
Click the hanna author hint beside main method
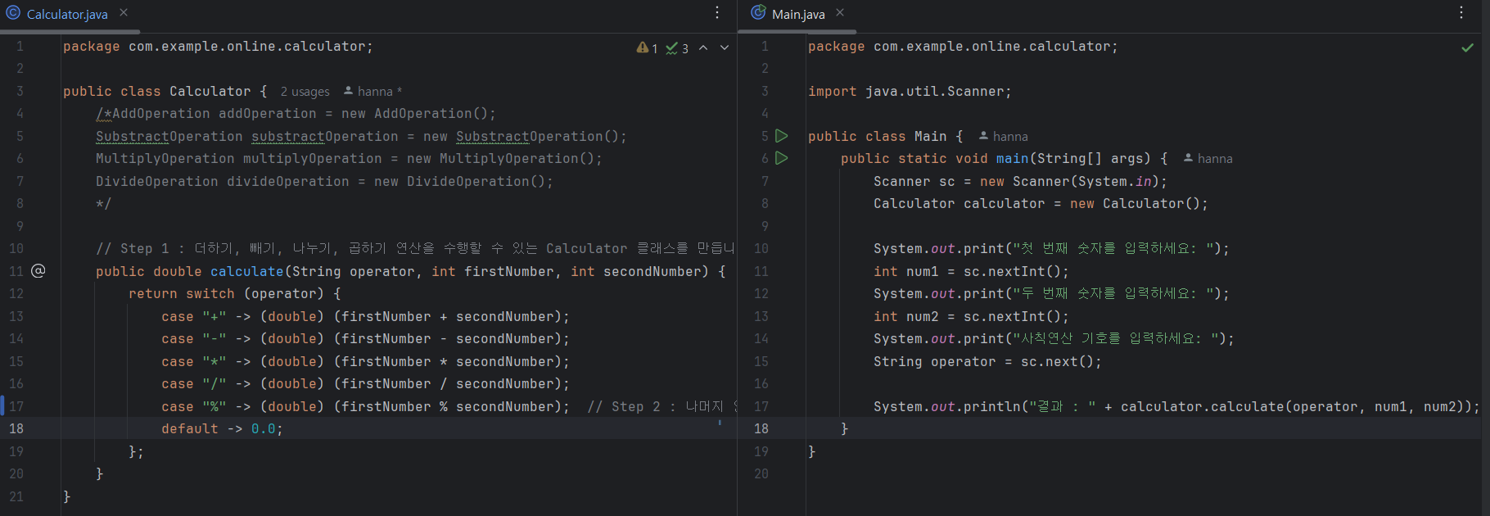coord(1208,159)
